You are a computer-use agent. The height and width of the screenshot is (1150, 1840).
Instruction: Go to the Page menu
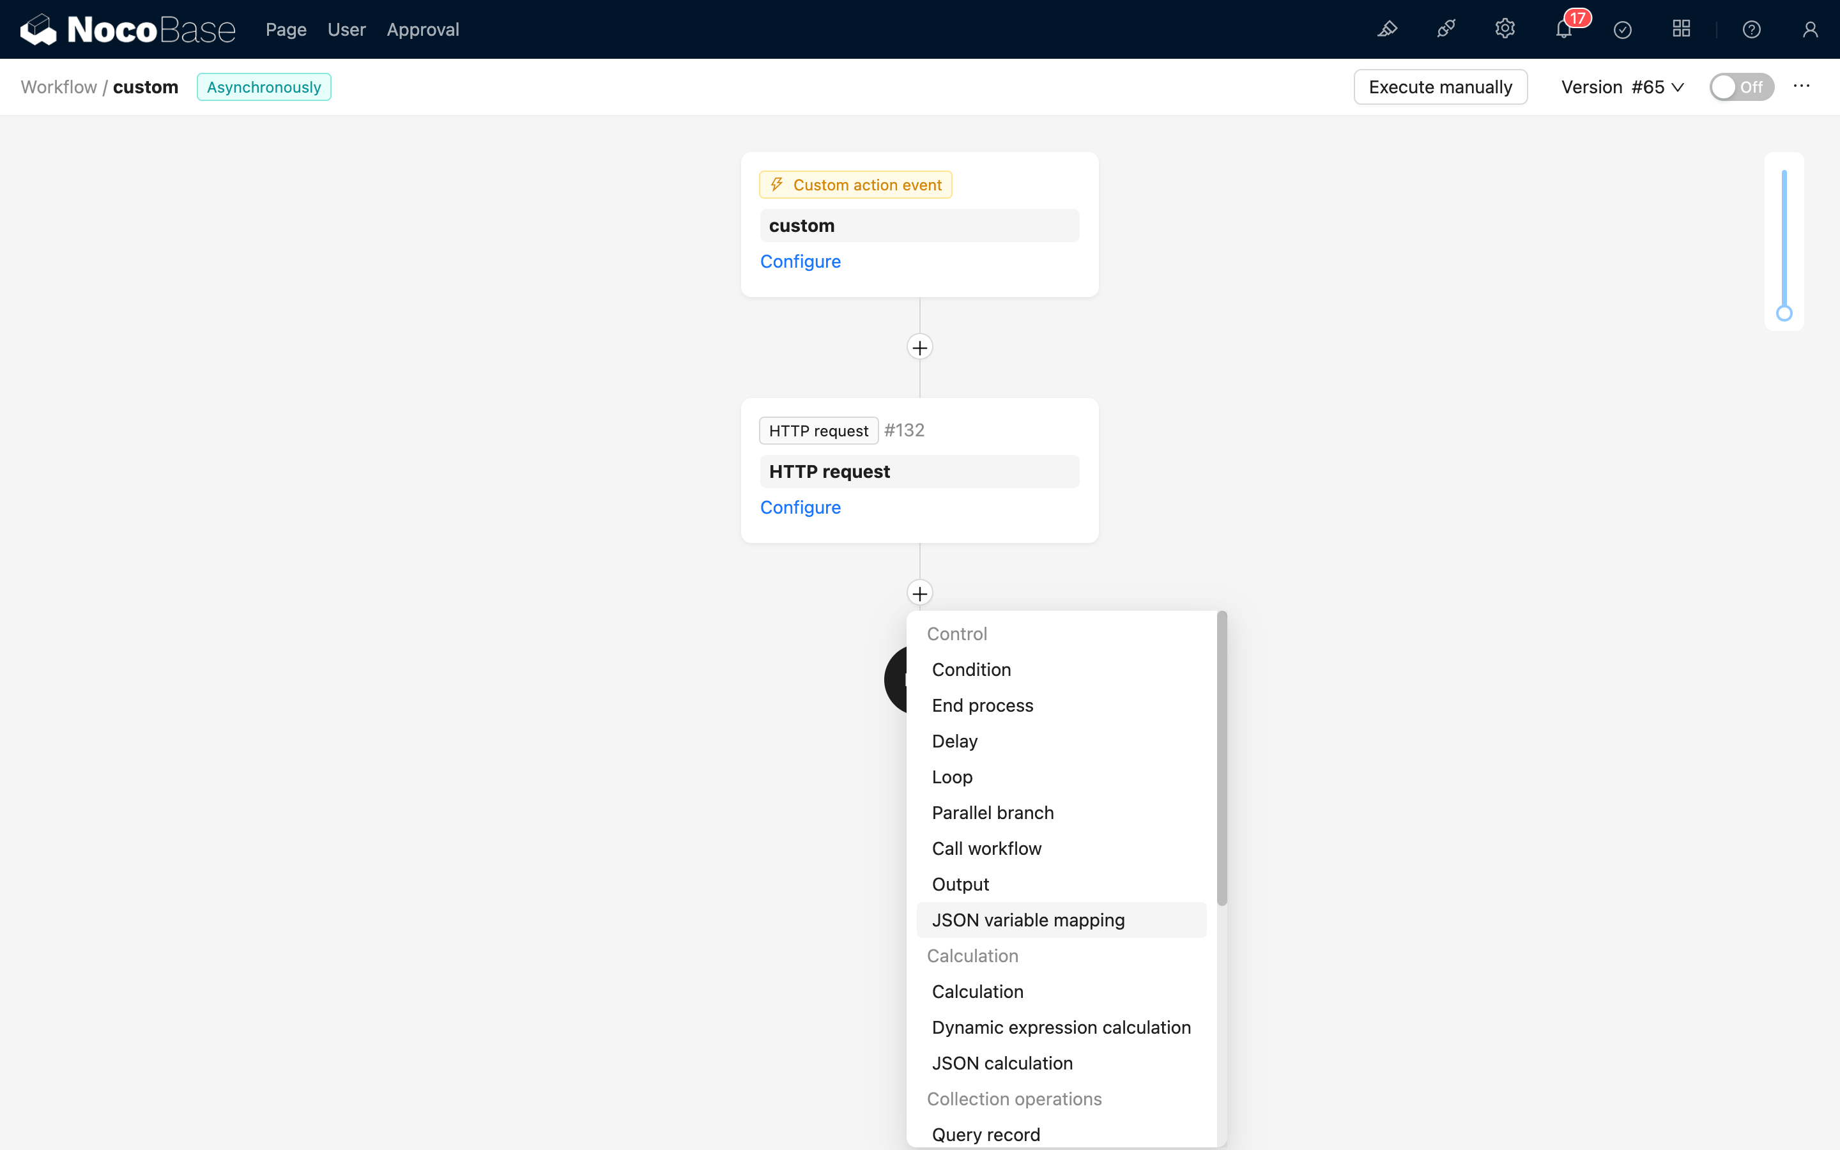(286, 29)
